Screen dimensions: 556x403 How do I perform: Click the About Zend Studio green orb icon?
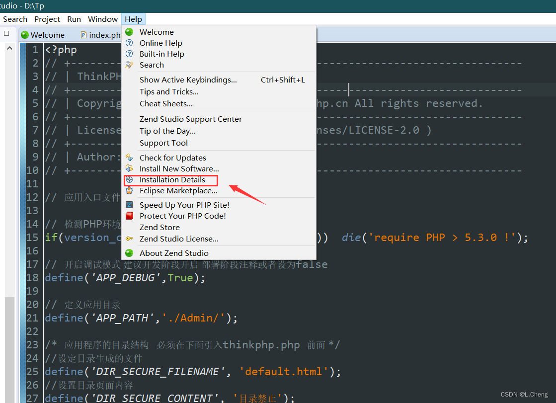pos(130,253)
